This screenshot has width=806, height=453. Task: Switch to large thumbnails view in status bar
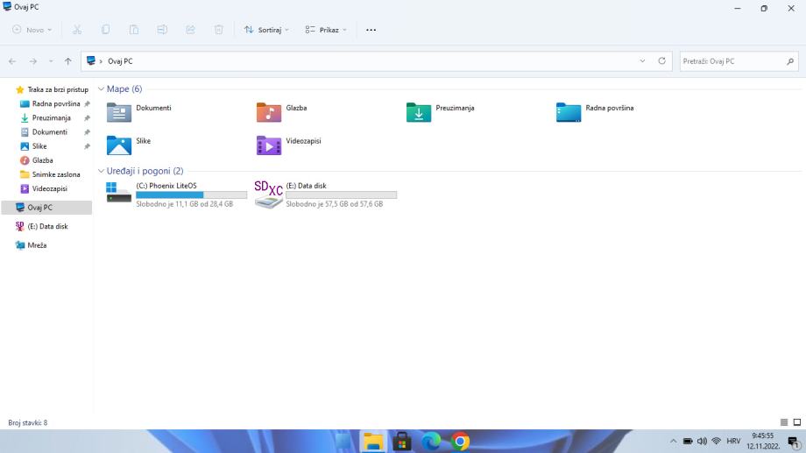[796, 422]
